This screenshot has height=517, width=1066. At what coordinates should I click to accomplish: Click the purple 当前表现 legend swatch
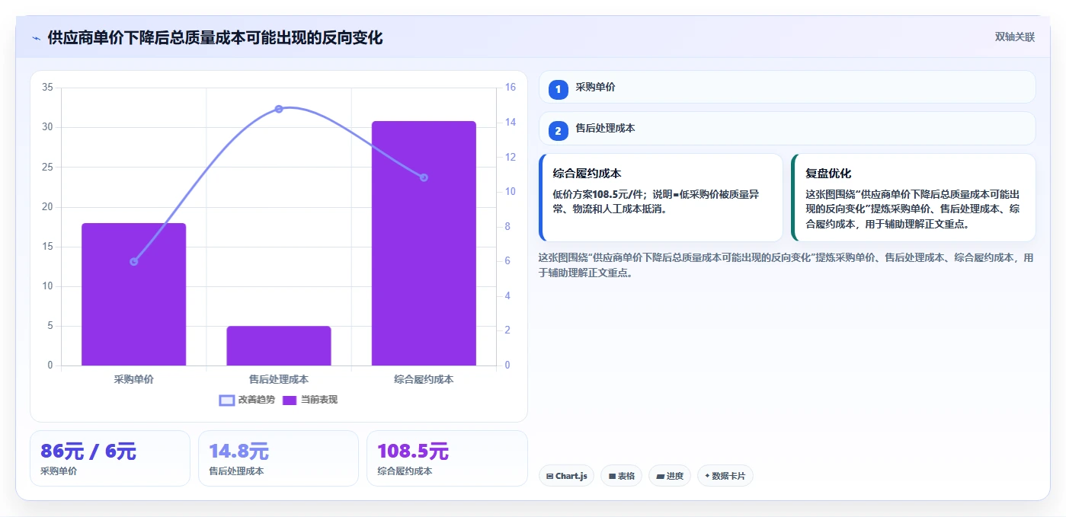tap(290, 400)
